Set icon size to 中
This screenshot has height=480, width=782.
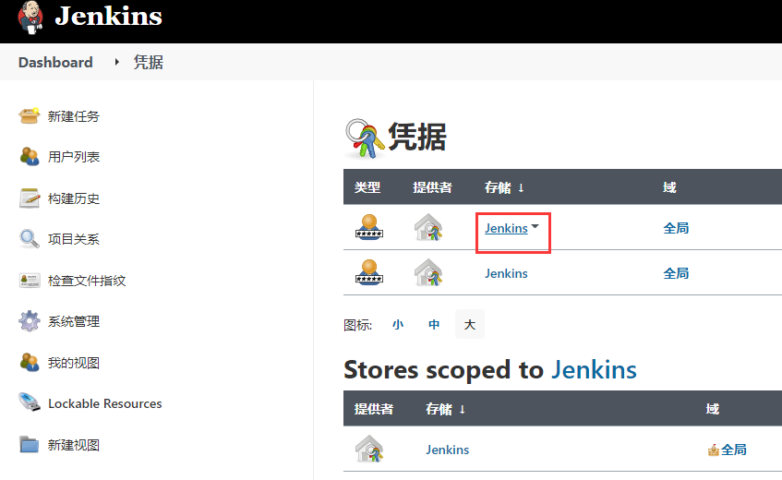point(434,325)
